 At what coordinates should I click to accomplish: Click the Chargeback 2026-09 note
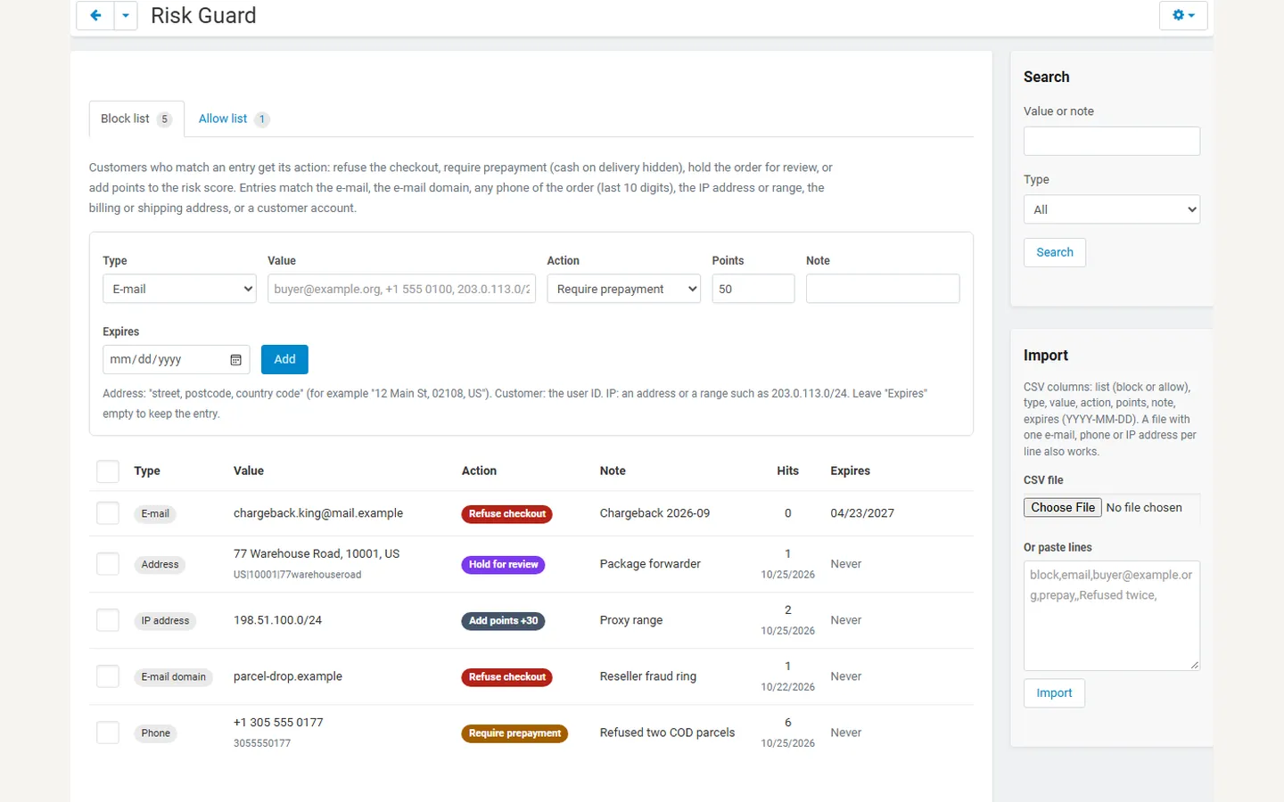point(655,513)
